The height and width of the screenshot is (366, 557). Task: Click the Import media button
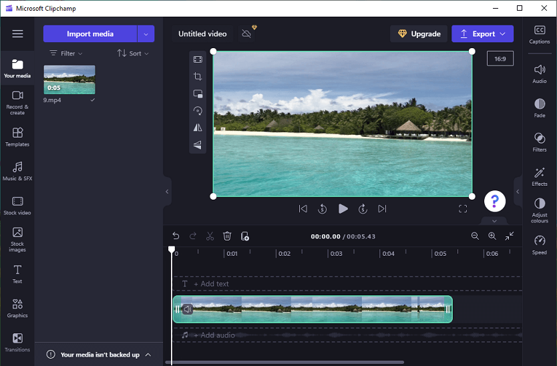(x=90, y=34)
